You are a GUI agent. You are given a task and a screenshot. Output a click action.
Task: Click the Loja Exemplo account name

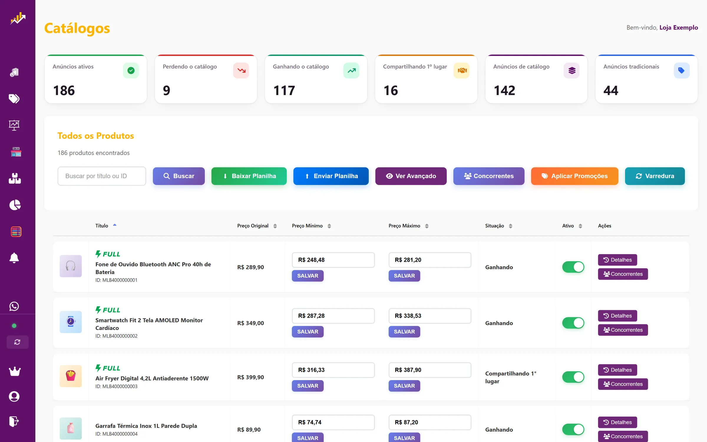tap(678, 27)
